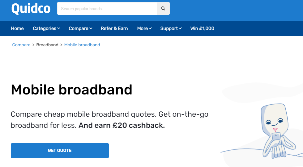Click the magnifying glass search icon
This screenshot has width=303, height=167.
[x=163, y=8]
